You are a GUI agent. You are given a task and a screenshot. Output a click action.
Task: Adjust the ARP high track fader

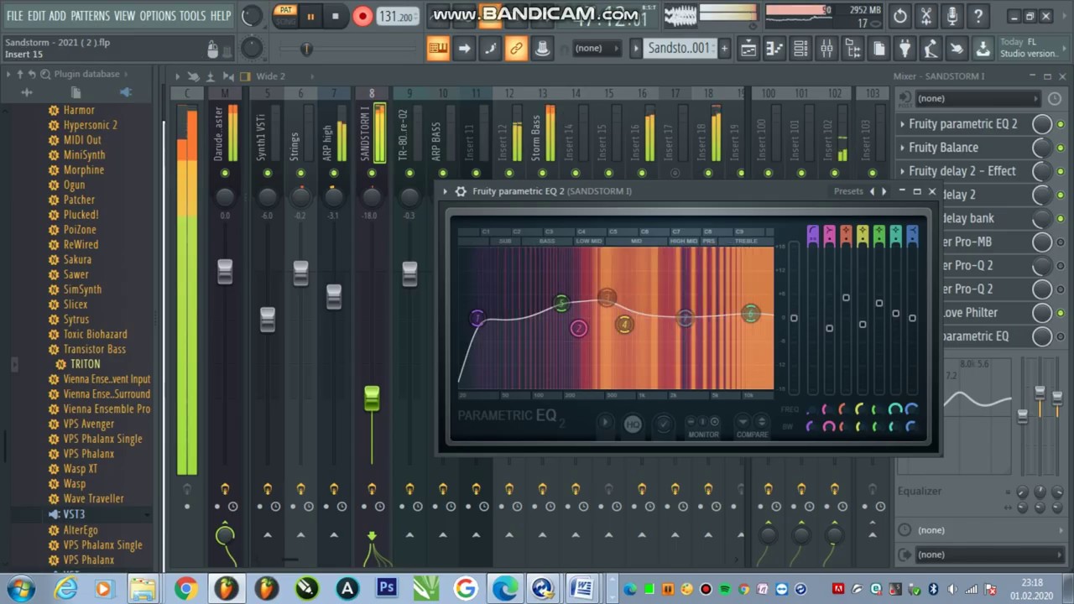tap(334, 296)
